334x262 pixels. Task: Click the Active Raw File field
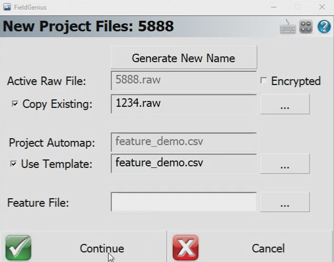(183, 81)
